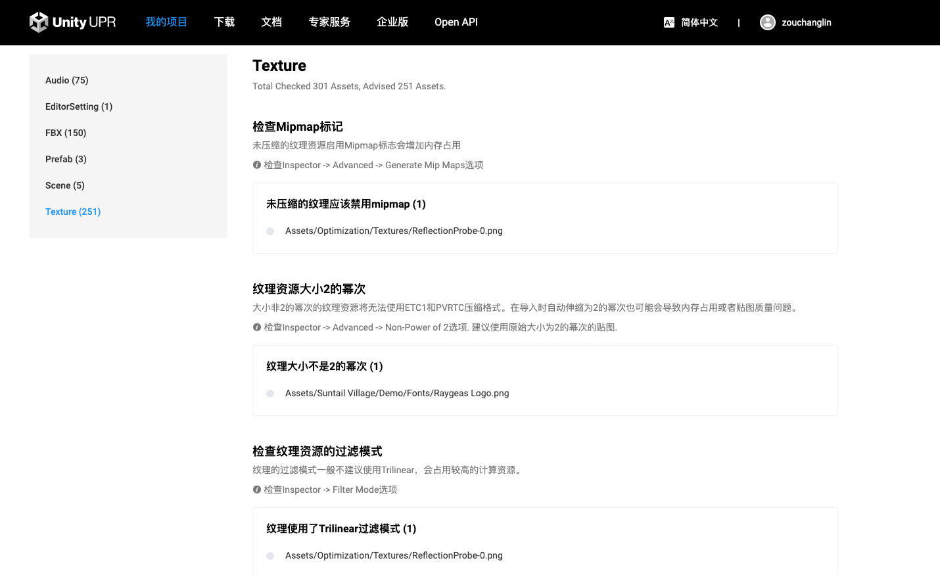
Task: Expand the 未压缩的纹理应该禁用mipmap (1) group
Action: click(346, 204)
